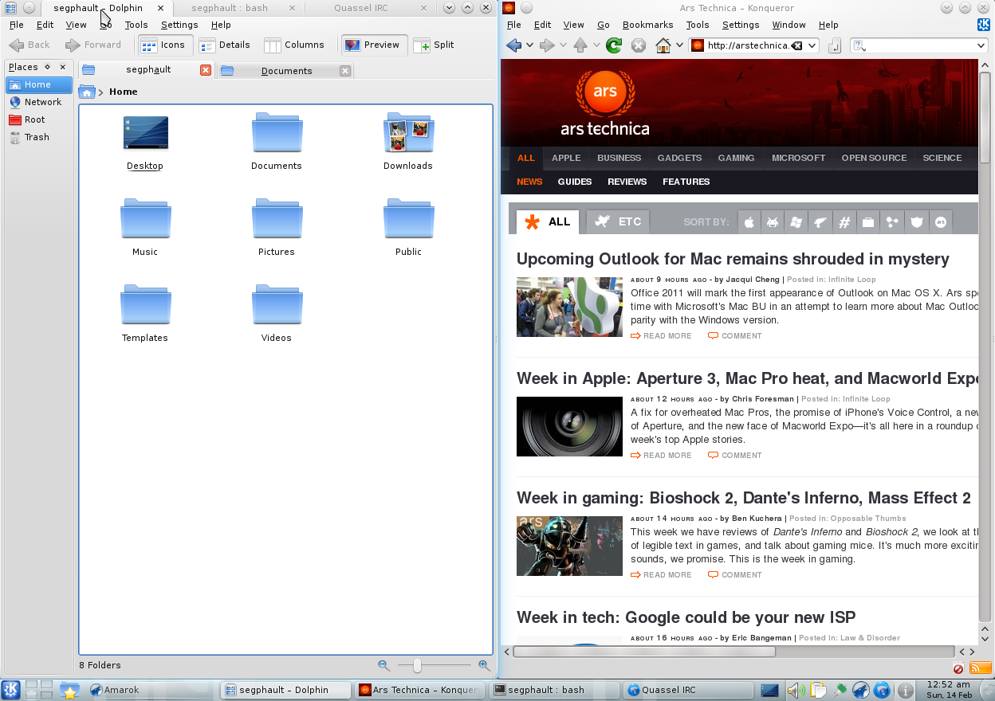Filter Ars stories by gaming invader icon
The image size is (995, 701).
(x=773, y=222)
